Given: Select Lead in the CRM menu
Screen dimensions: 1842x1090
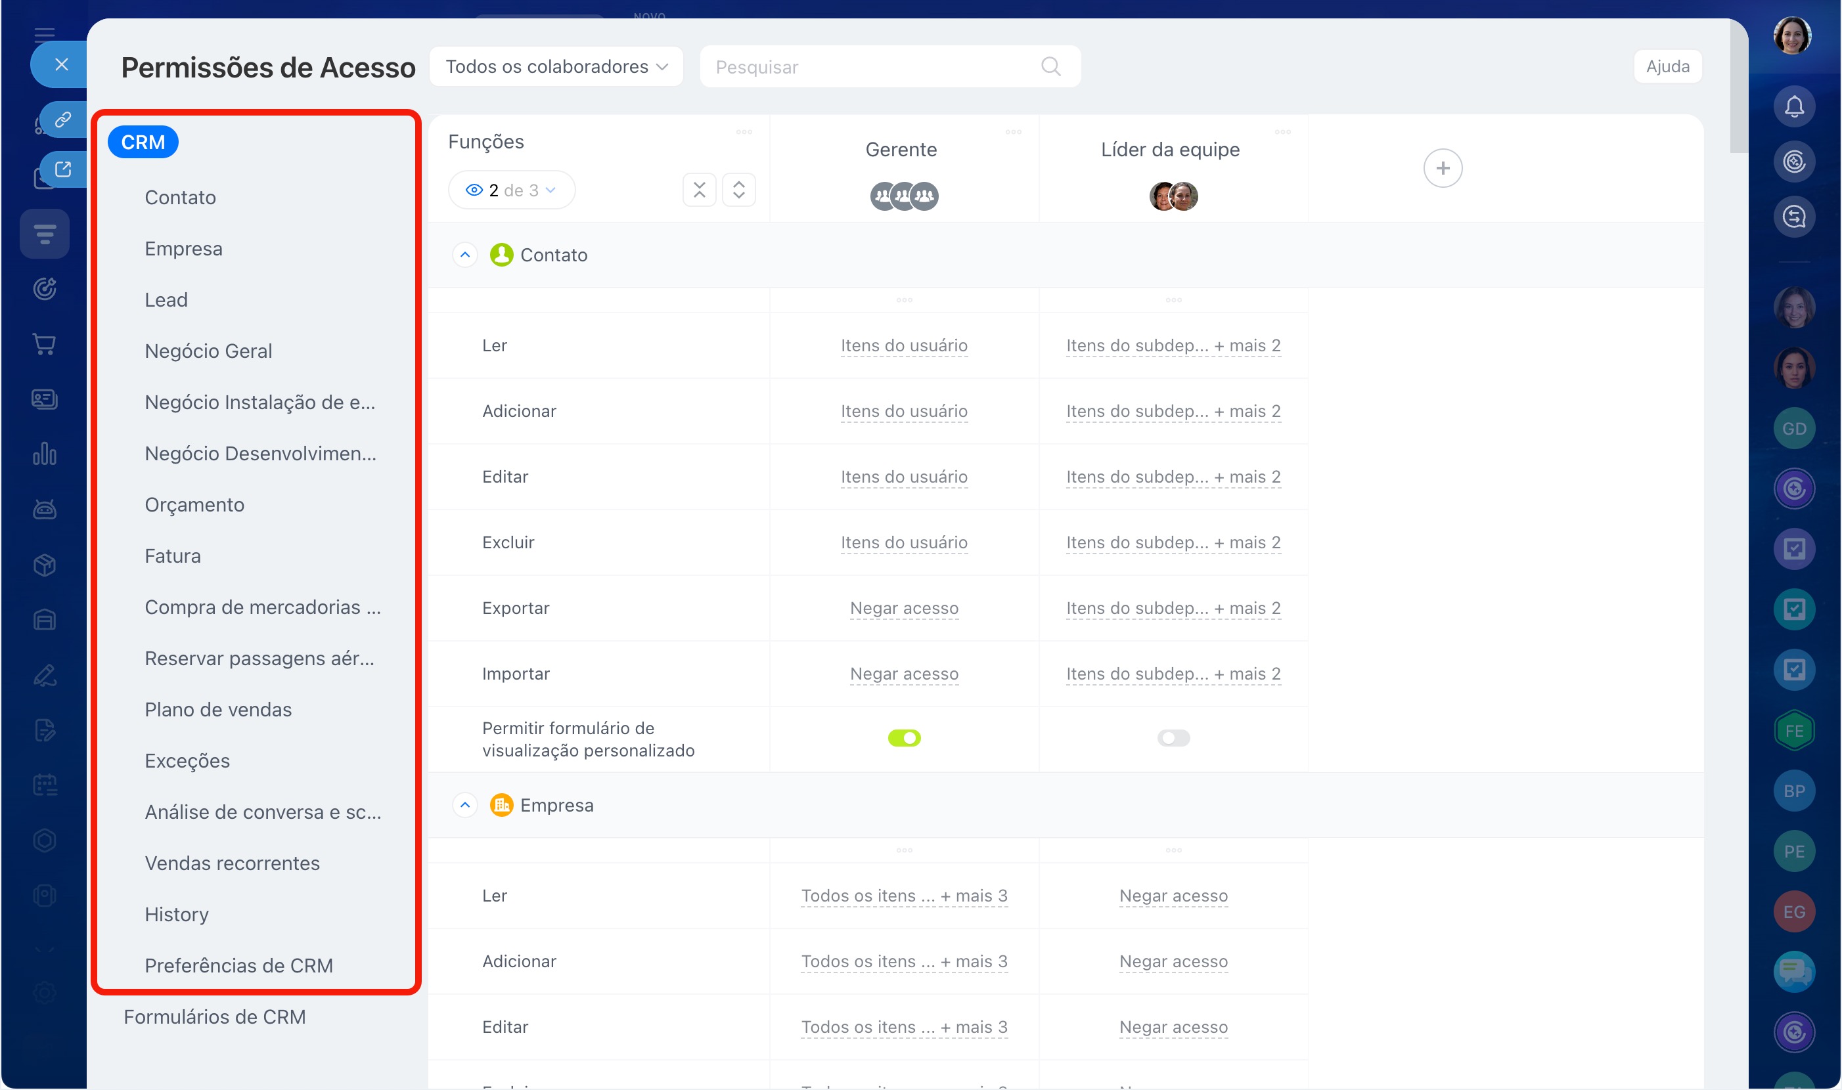Looking at the screenshot, I should coord(166,299).
